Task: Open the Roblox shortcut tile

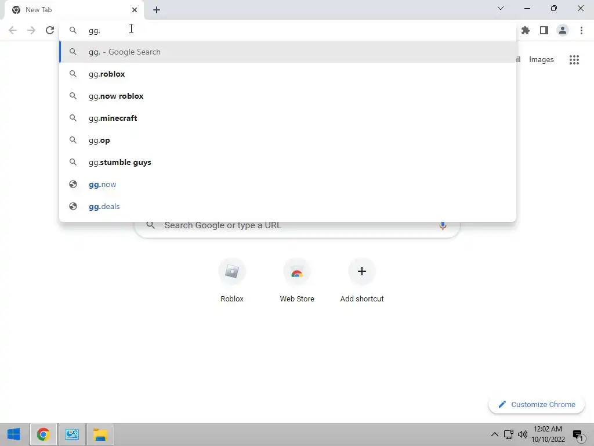Action: (232, 280)
